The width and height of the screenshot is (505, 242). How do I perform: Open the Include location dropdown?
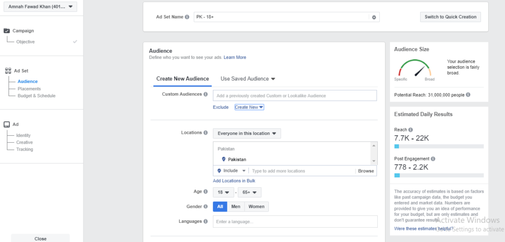click(231, 171)
